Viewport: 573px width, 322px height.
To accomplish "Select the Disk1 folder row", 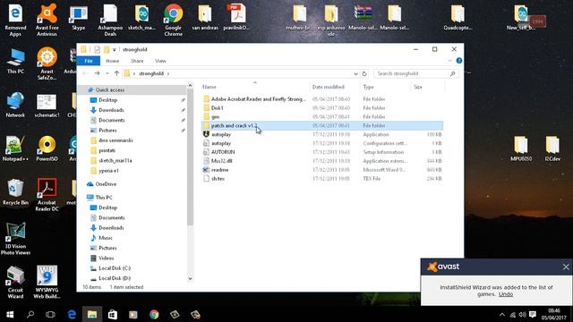I will [x=322, y=108].
